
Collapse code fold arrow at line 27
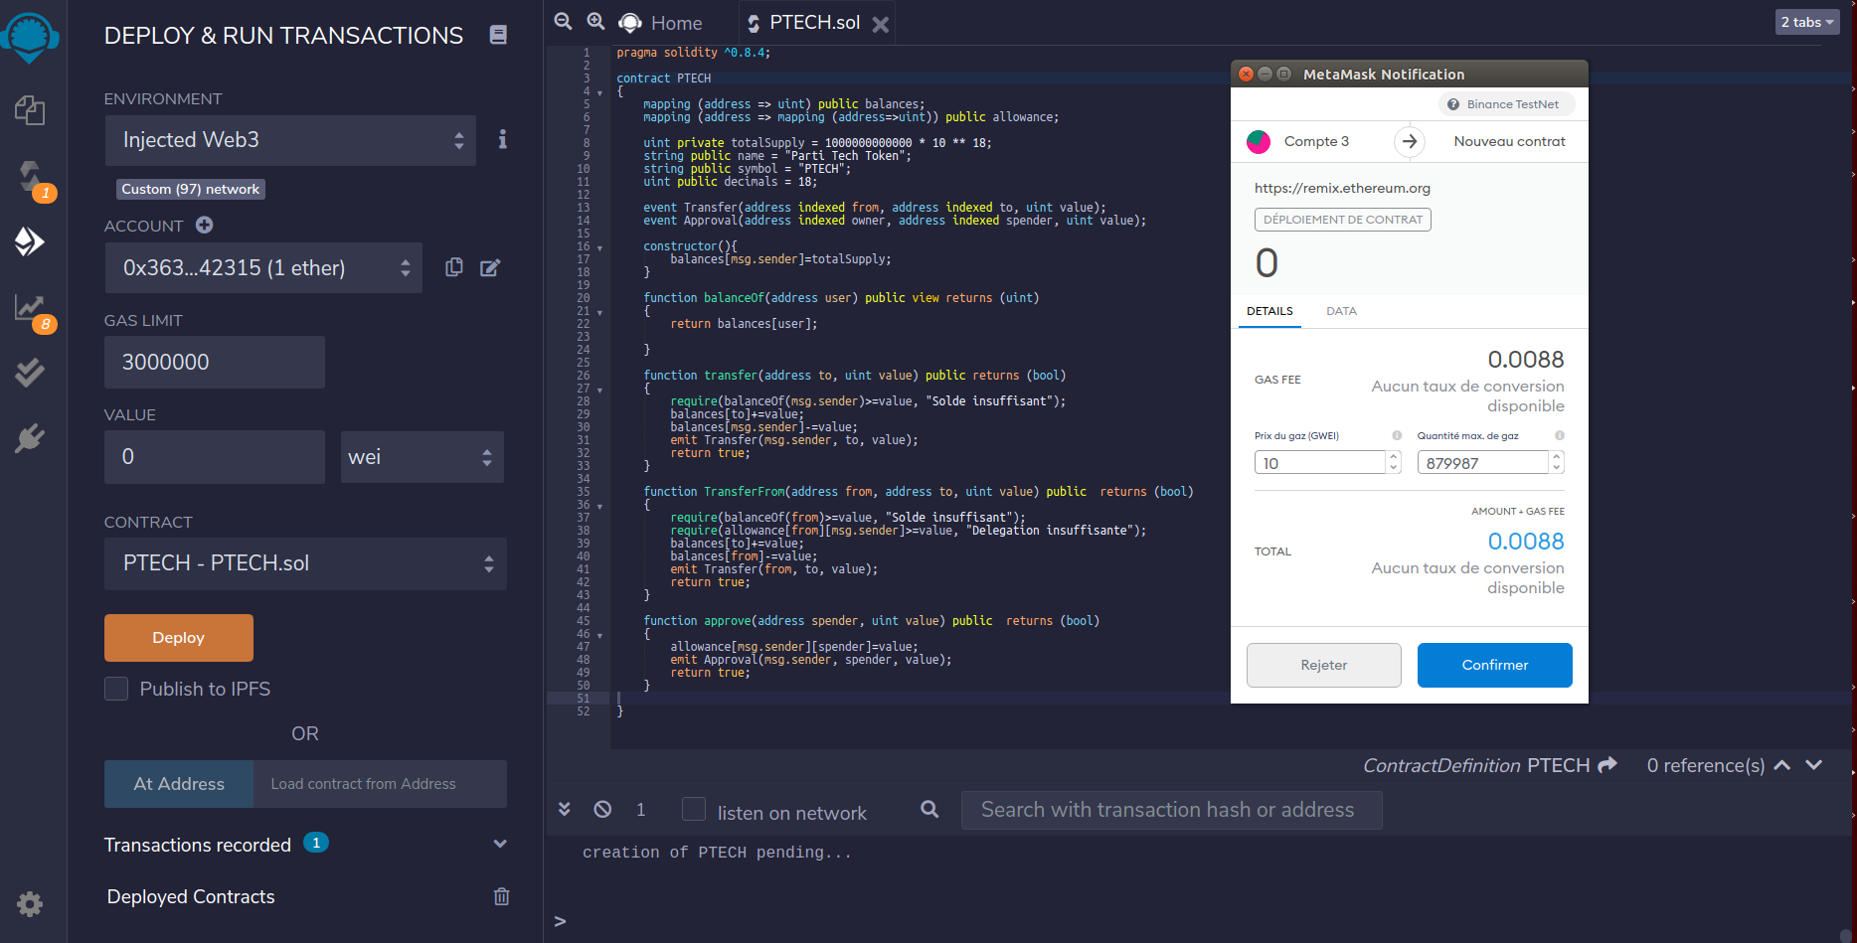click(599, 390)
